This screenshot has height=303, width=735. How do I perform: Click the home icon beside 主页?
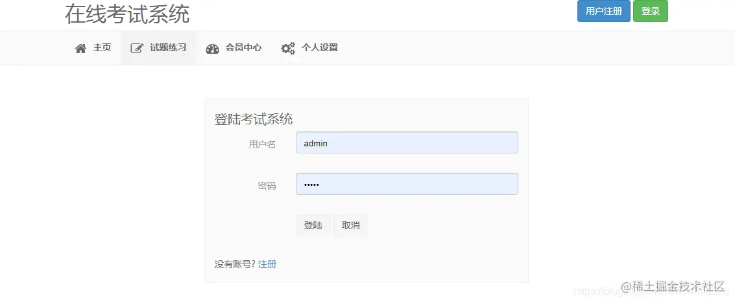(80, 49)
